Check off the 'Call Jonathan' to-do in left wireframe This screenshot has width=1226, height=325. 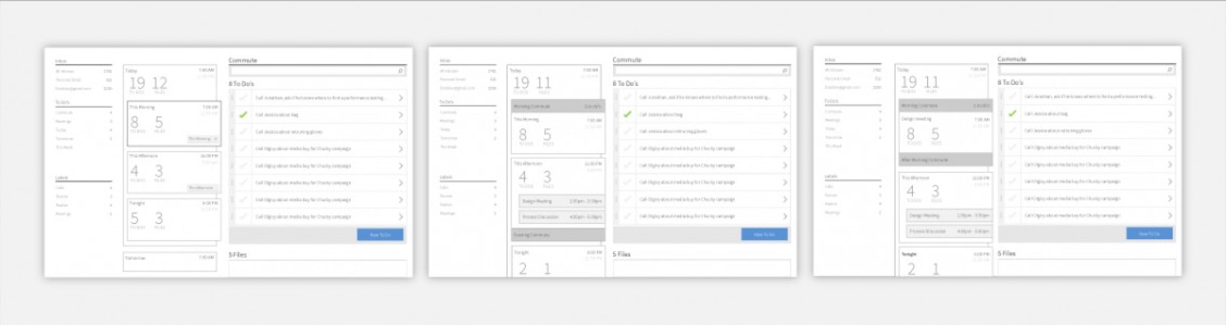[x=244, y=98]
